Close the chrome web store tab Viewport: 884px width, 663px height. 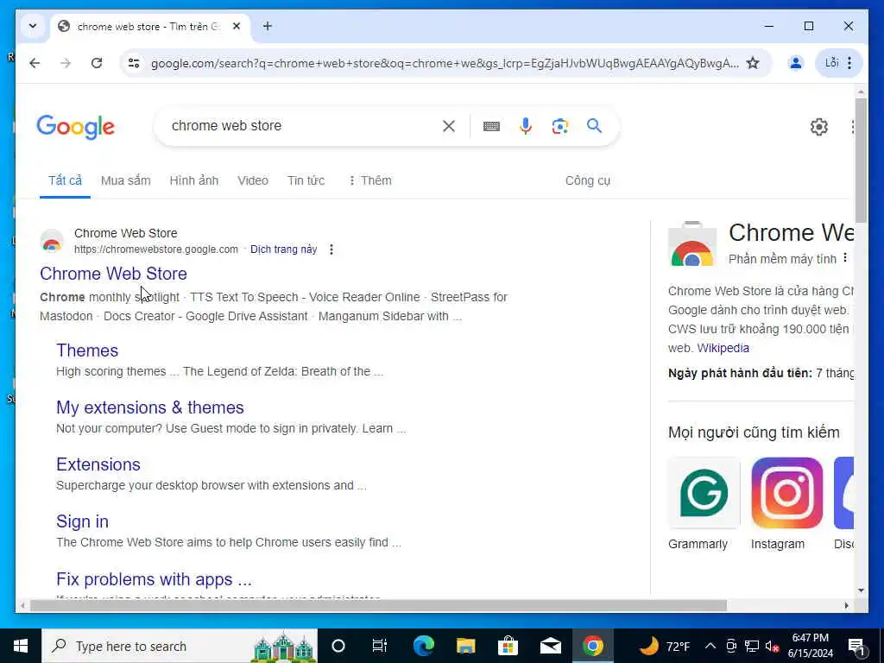[237, 26]
